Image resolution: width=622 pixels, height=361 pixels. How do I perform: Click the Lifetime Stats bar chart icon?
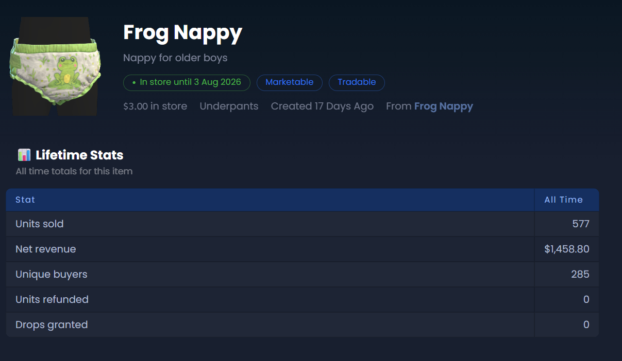tap(24, 155)
